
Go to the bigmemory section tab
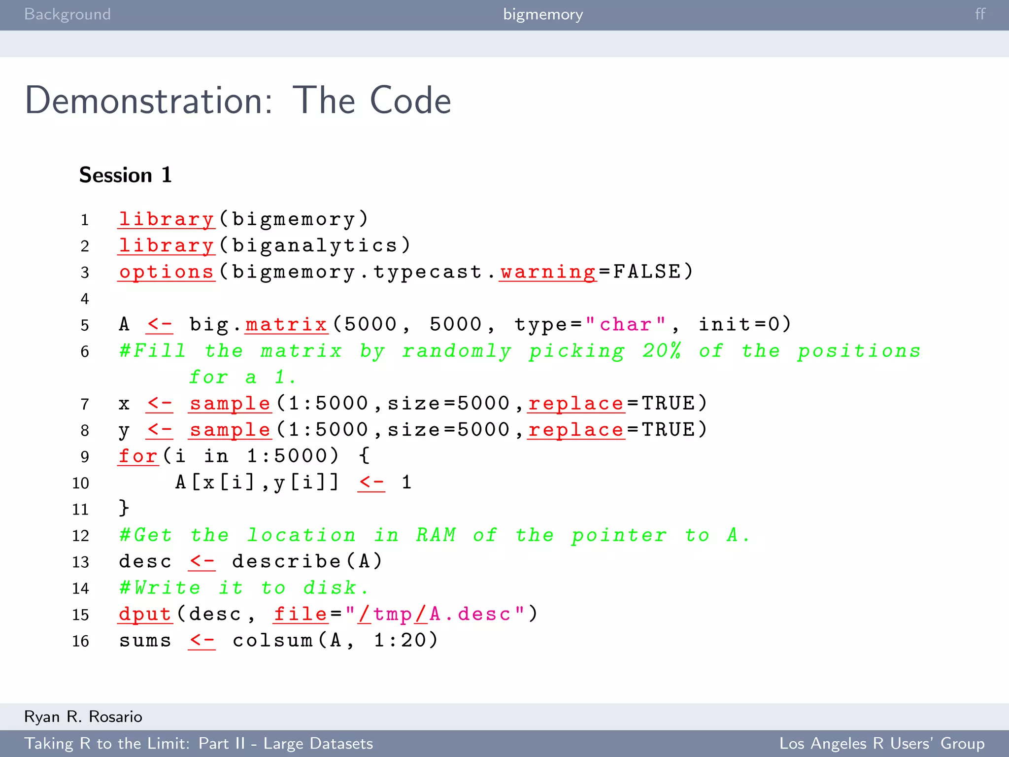tap(543, 15)
